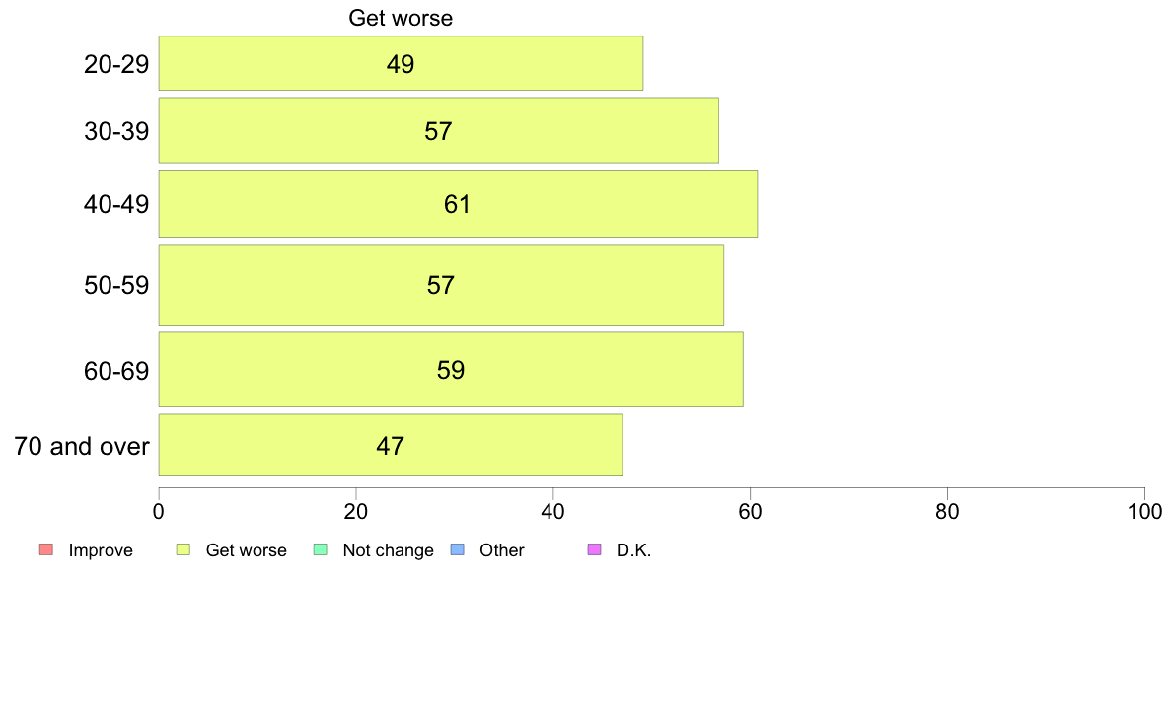
Task: Click the Not change legend text
Action: point(388,550)
